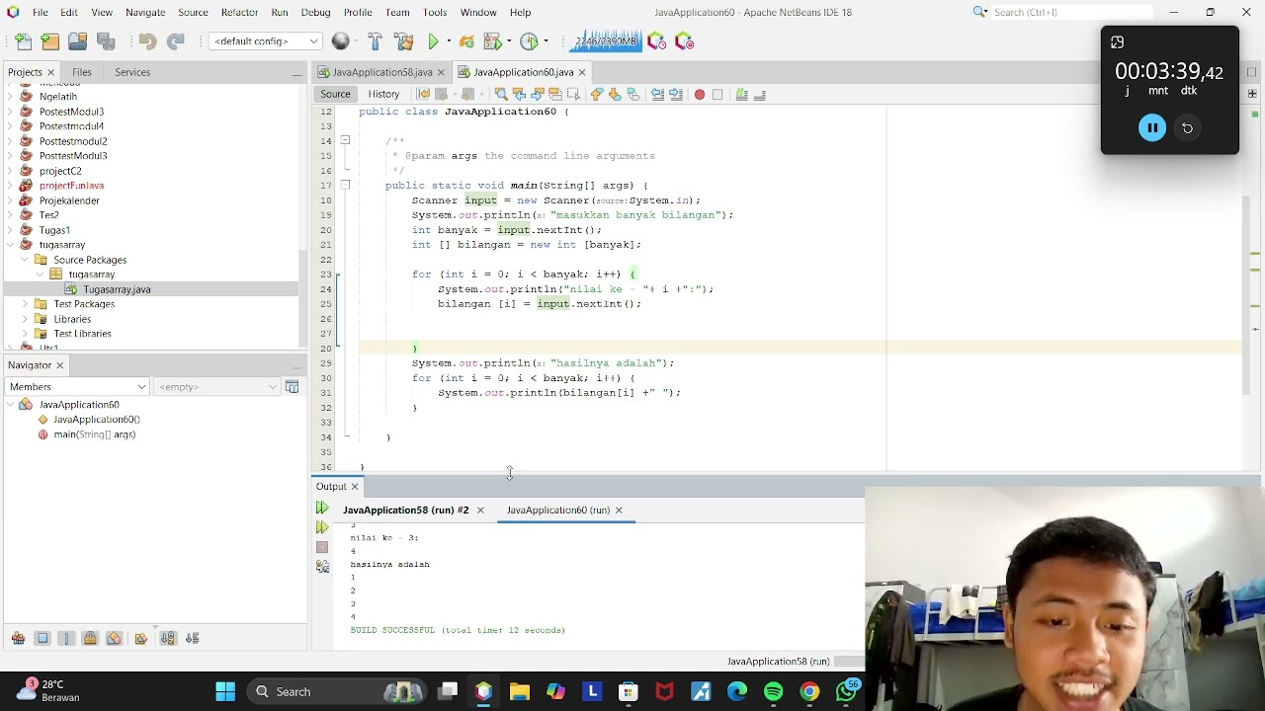
Task: Click the Clean and Build icon
Action: pyautogui.click(x=403, y=41)
